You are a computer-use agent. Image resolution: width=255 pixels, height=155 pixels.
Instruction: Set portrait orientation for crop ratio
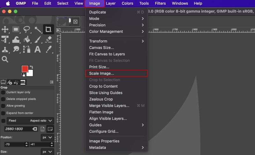[x=42, y=129]
